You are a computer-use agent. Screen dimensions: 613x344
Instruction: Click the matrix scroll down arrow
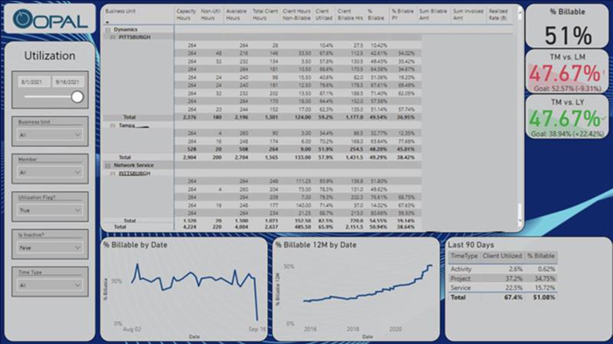click(x=521, y=221)
